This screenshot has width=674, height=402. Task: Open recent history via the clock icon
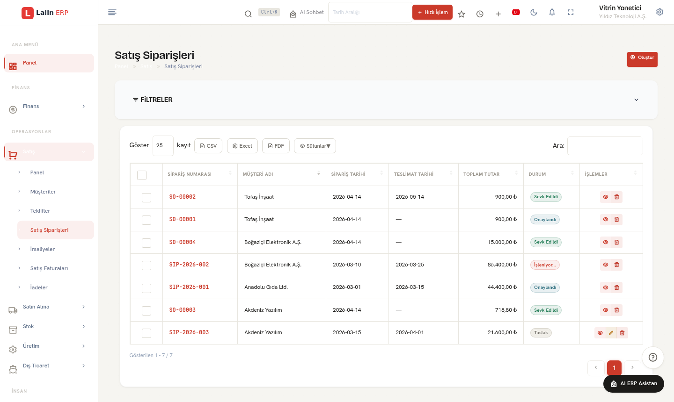tap(480, 14)
